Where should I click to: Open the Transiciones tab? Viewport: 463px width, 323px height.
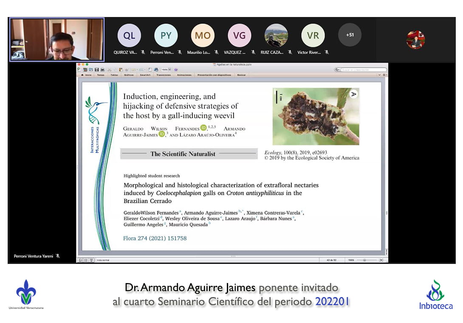coord(163,75)
